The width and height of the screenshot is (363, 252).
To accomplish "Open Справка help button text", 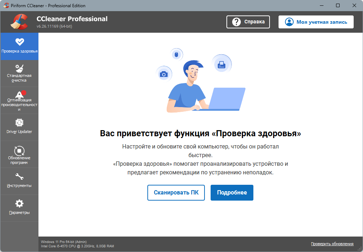I will 254,22.
